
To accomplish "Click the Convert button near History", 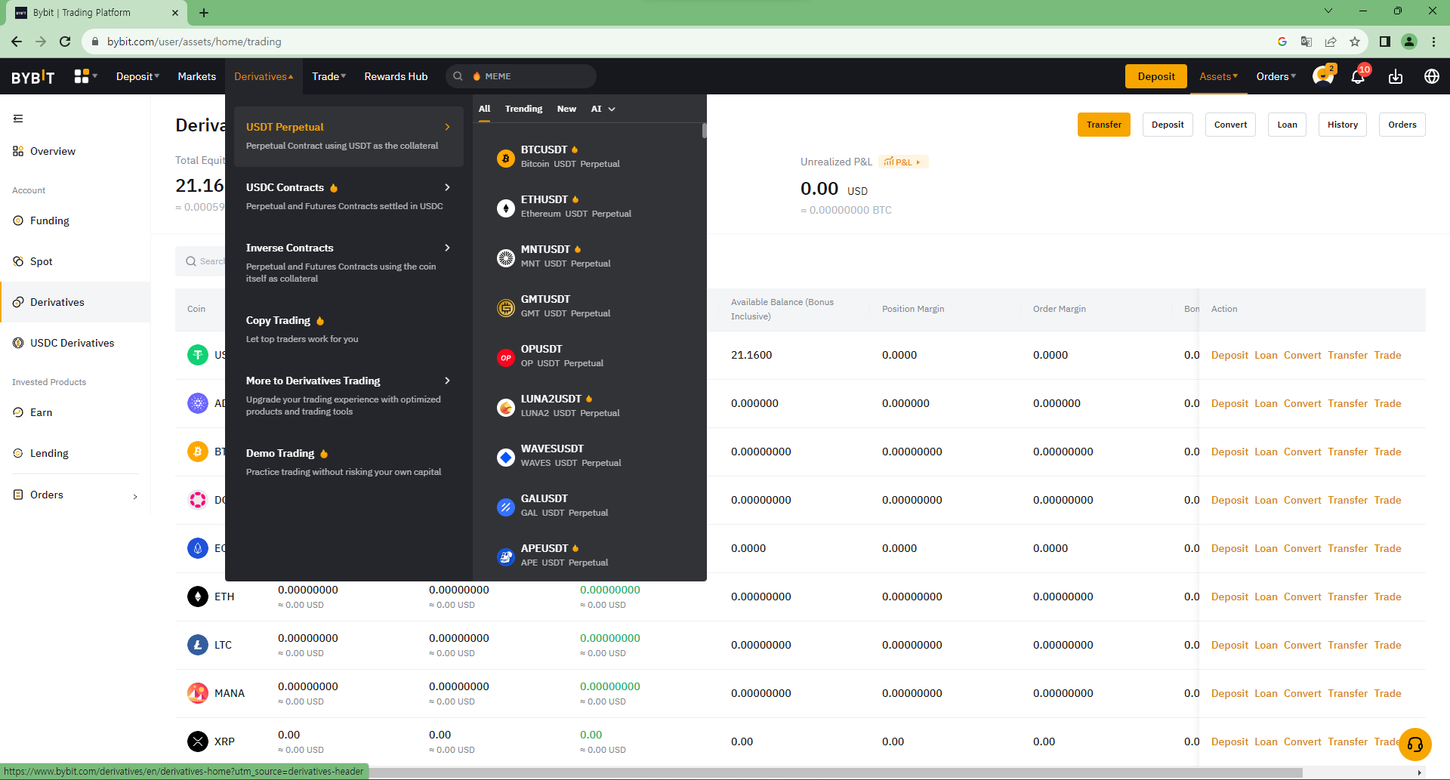I will coord(1230,125).
